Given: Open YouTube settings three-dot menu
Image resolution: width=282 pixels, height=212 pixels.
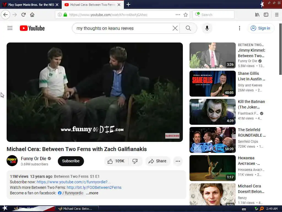Looking at the screenshot, I should tap(239, 28).
